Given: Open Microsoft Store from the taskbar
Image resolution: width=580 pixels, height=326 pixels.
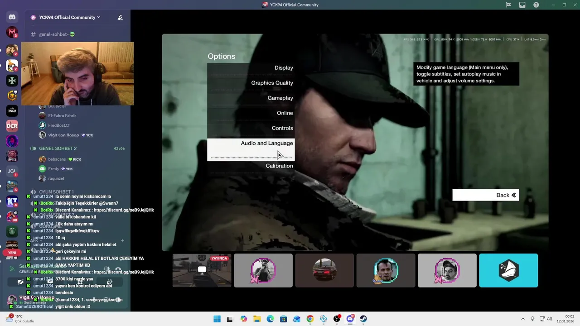Looking at the screenshot, I should pyautogui.click(x=283, y=319).
